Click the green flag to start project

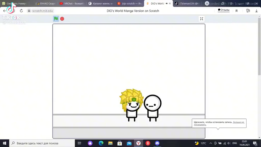coord(56,19)
